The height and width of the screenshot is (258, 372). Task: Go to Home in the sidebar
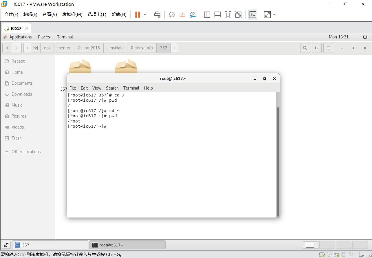[x=28, y=72]
